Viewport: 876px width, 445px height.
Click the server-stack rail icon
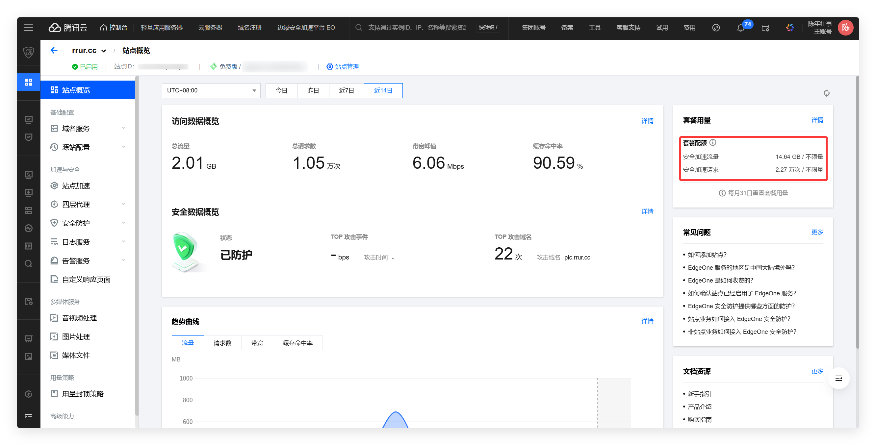pyautogui.click(x=29, y=211)
